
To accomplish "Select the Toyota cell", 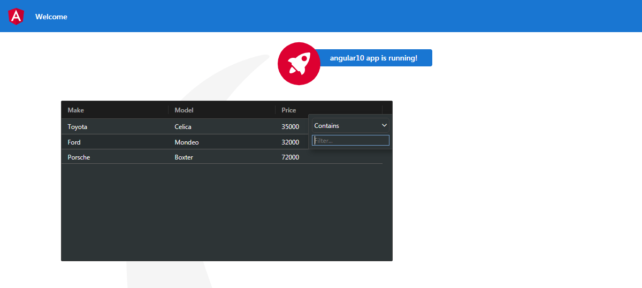I will coord(115,127).
